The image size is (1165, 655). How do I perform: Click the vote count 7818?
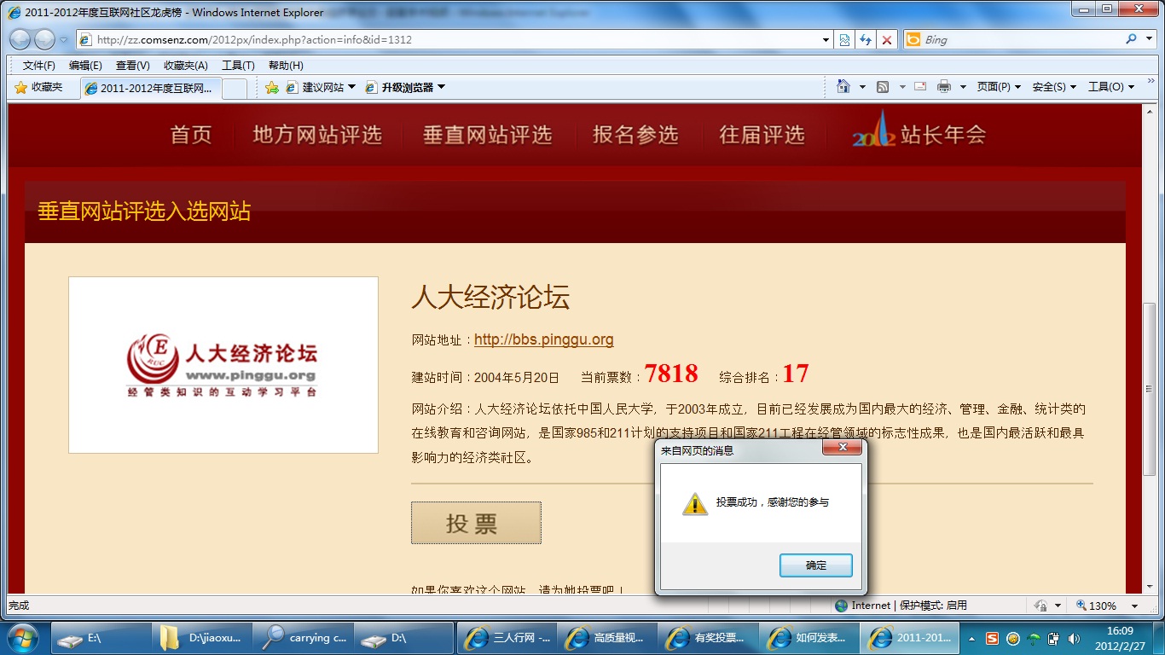(x=671, y=374)
